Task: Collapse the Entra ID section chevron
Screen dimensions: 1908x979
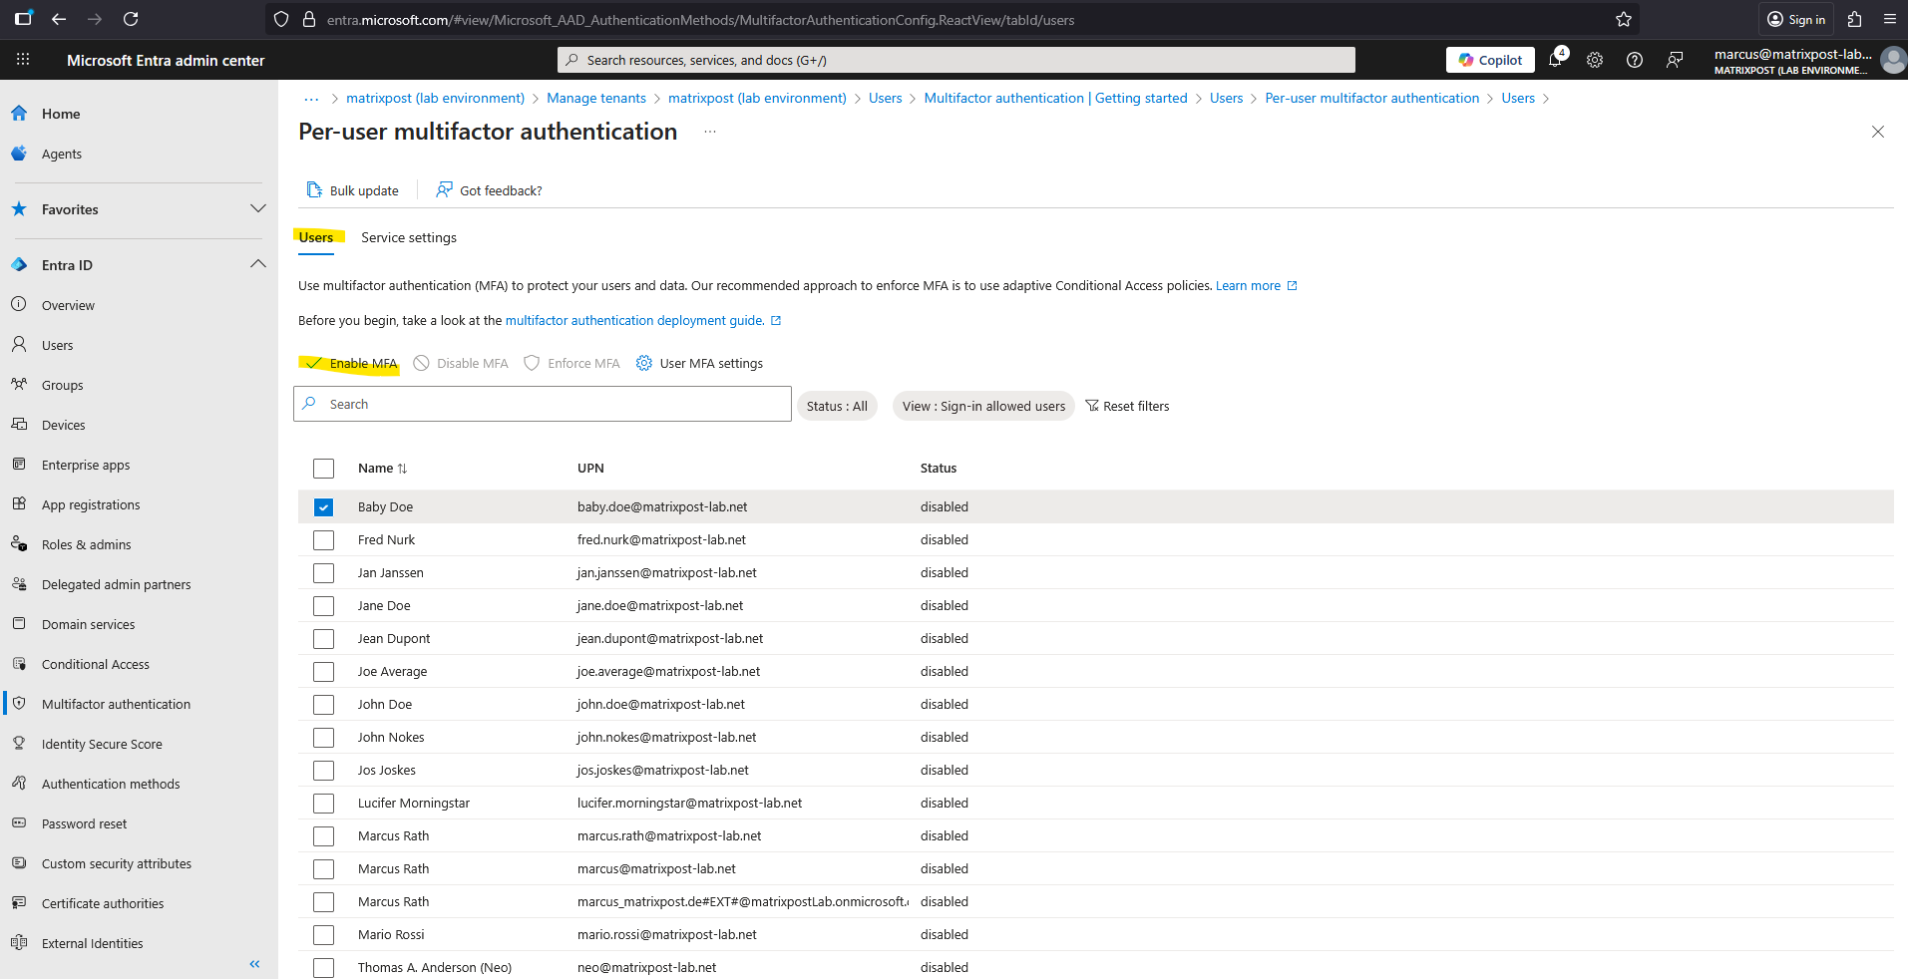Action: coord(258,264)
